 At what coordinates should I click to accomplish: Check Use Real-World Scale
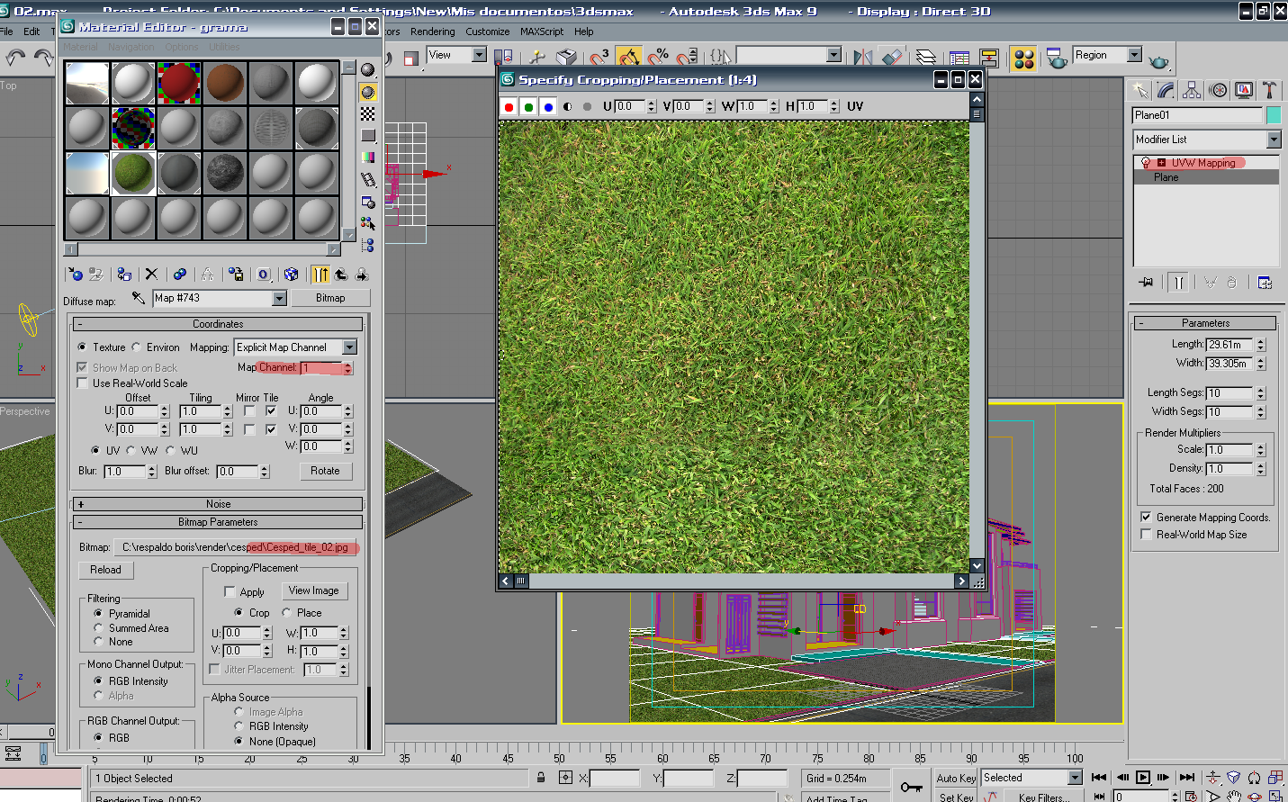click(83, 383)
